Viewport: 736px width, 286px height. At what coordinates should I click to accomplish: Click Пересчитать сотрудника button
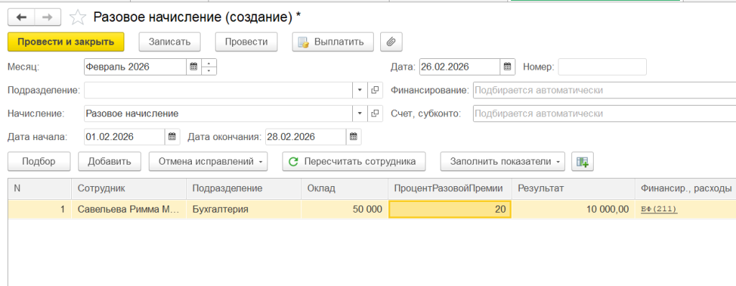[354, 162]
